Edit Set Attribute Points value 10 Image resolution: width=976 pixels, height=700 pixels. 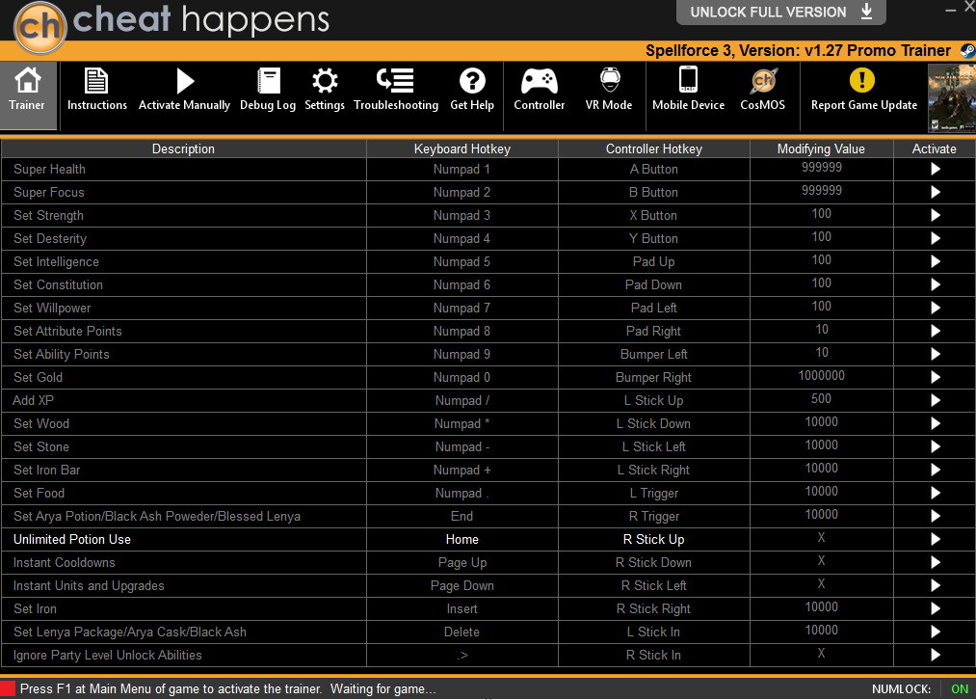point(822,330)
